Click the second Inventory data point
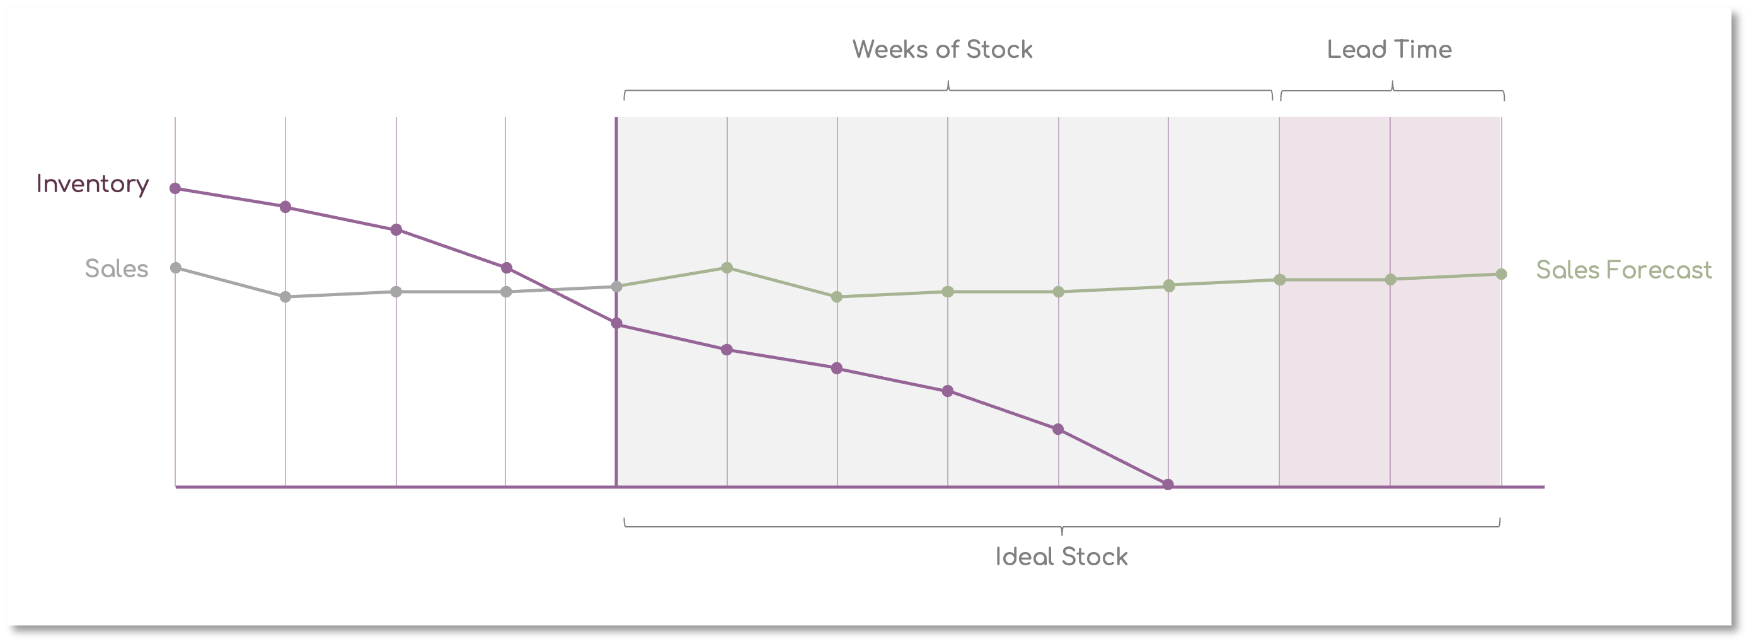The height and width of the screenshot is (644, 1750). tap(285, 207)
